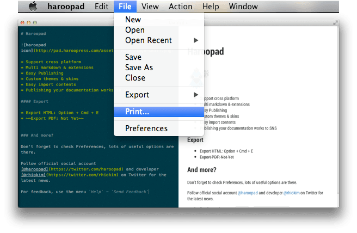
Task: Open the haroopad application menu
Action: 66,7
